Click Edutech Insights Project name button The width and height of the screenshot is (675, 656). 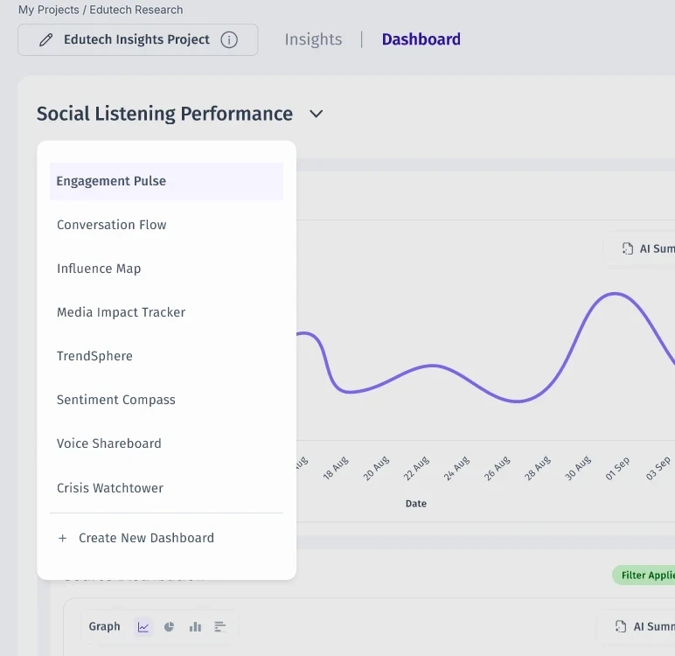click(138, 39)
